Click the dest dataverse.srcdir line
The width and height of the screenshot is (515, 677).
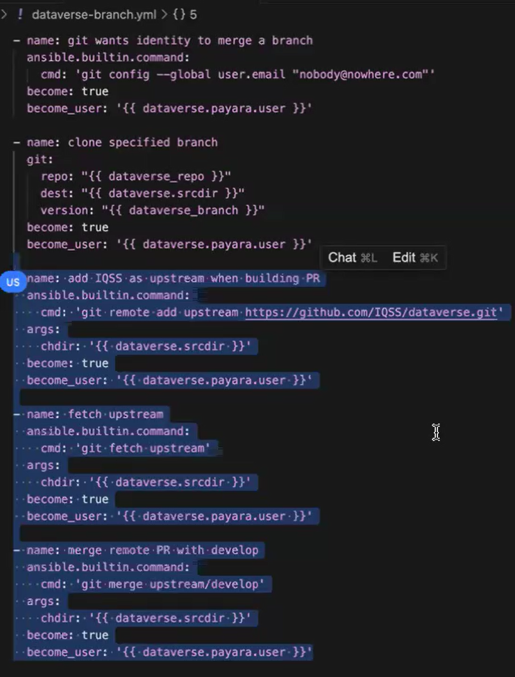142,194
